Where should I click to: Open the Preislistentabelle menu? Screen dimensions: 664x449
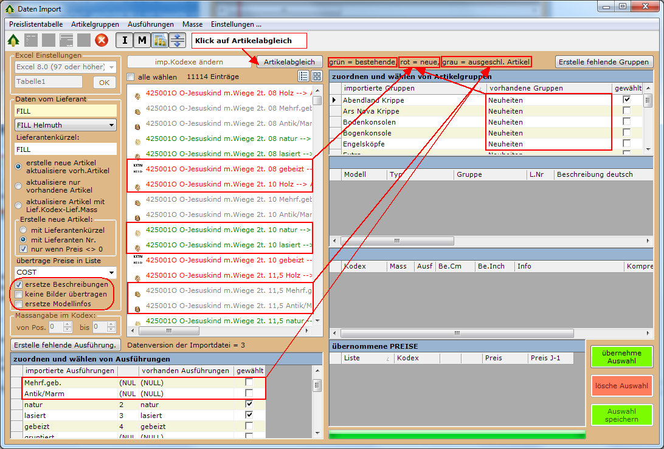pyautogui.click(x=36, y=24)
